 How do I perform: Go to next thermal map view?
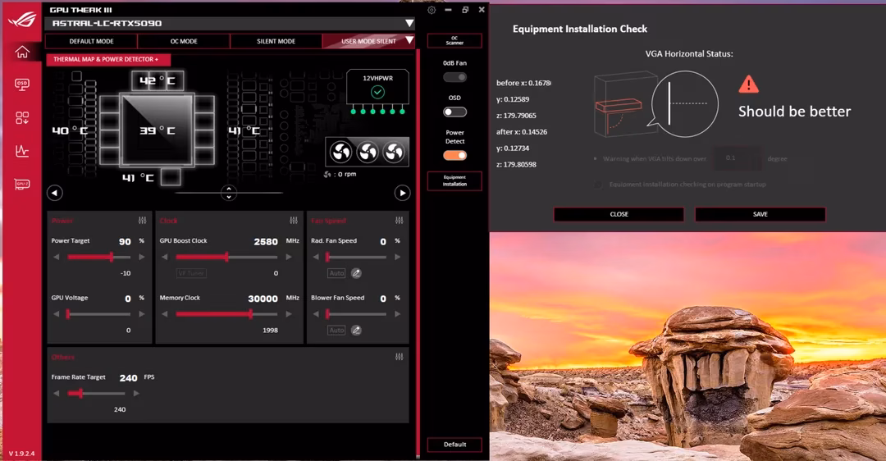(x=402, y=194)
